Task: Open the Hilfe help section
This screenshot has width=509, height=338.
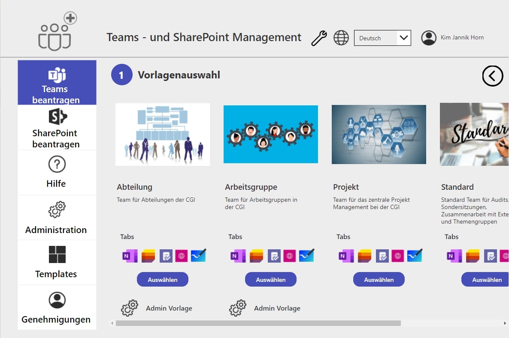Action: pyautogui.click(x=57, y=172)
